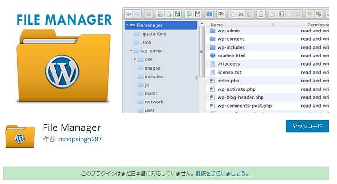Image resolution: width=337 pixels, height=184 pixels.
Task: Click the network volume monitor icon
Action: [149, 14]
